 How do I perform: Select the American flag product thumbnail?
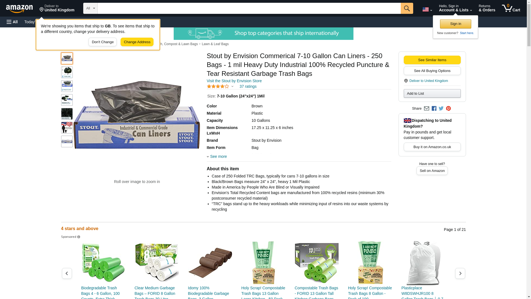pyautogui.click(x=67, y=128)
